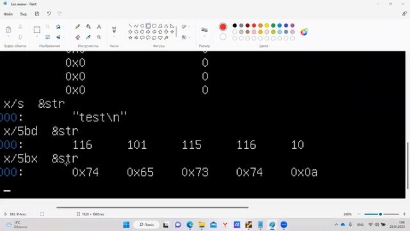Show hidden system tray icons
The height and width of the screenshot is (231, 410).
pos(336,225)
